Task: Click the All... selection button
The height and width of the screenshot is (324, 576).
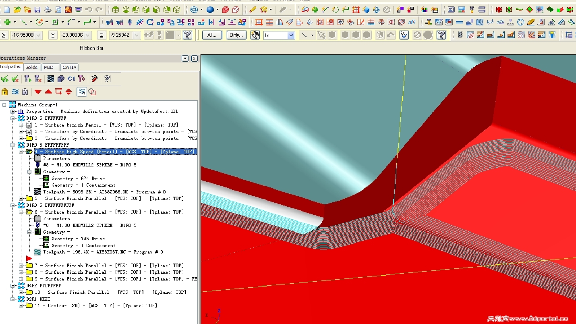Action: pos(212,35)
